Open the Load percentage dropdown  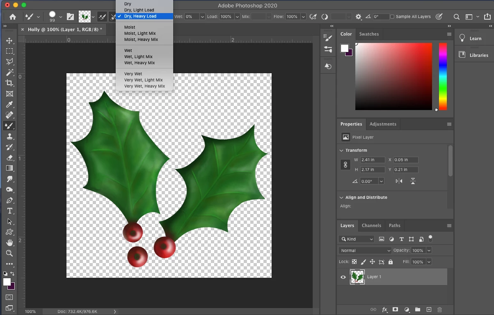coord(237,17)
